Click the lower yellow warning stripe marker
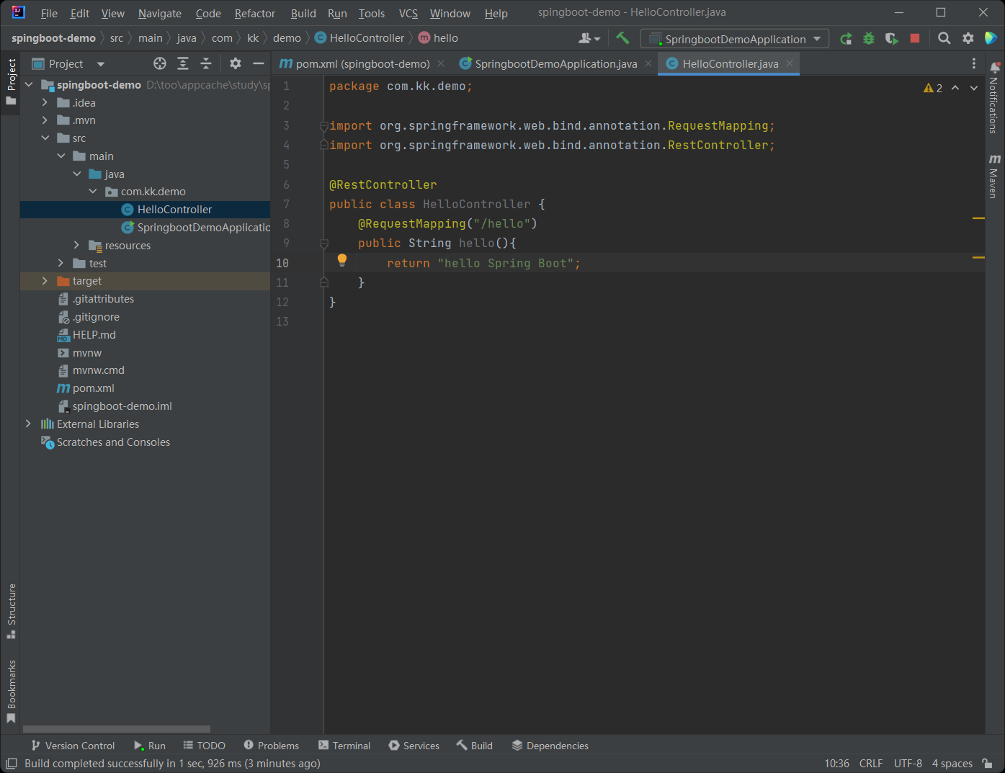The height and width of the screenshot is (773, 1005). [978, 257]
